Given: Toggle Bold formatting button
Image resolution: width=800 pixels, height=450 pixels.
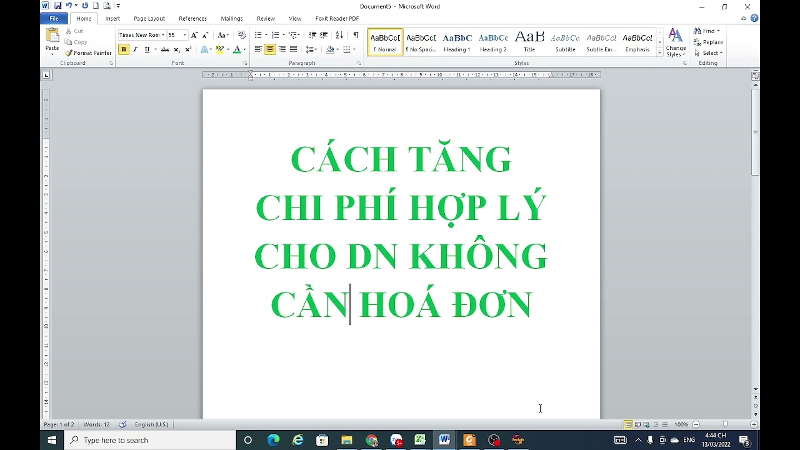Looking at the screenshot, I should (124, 49).
